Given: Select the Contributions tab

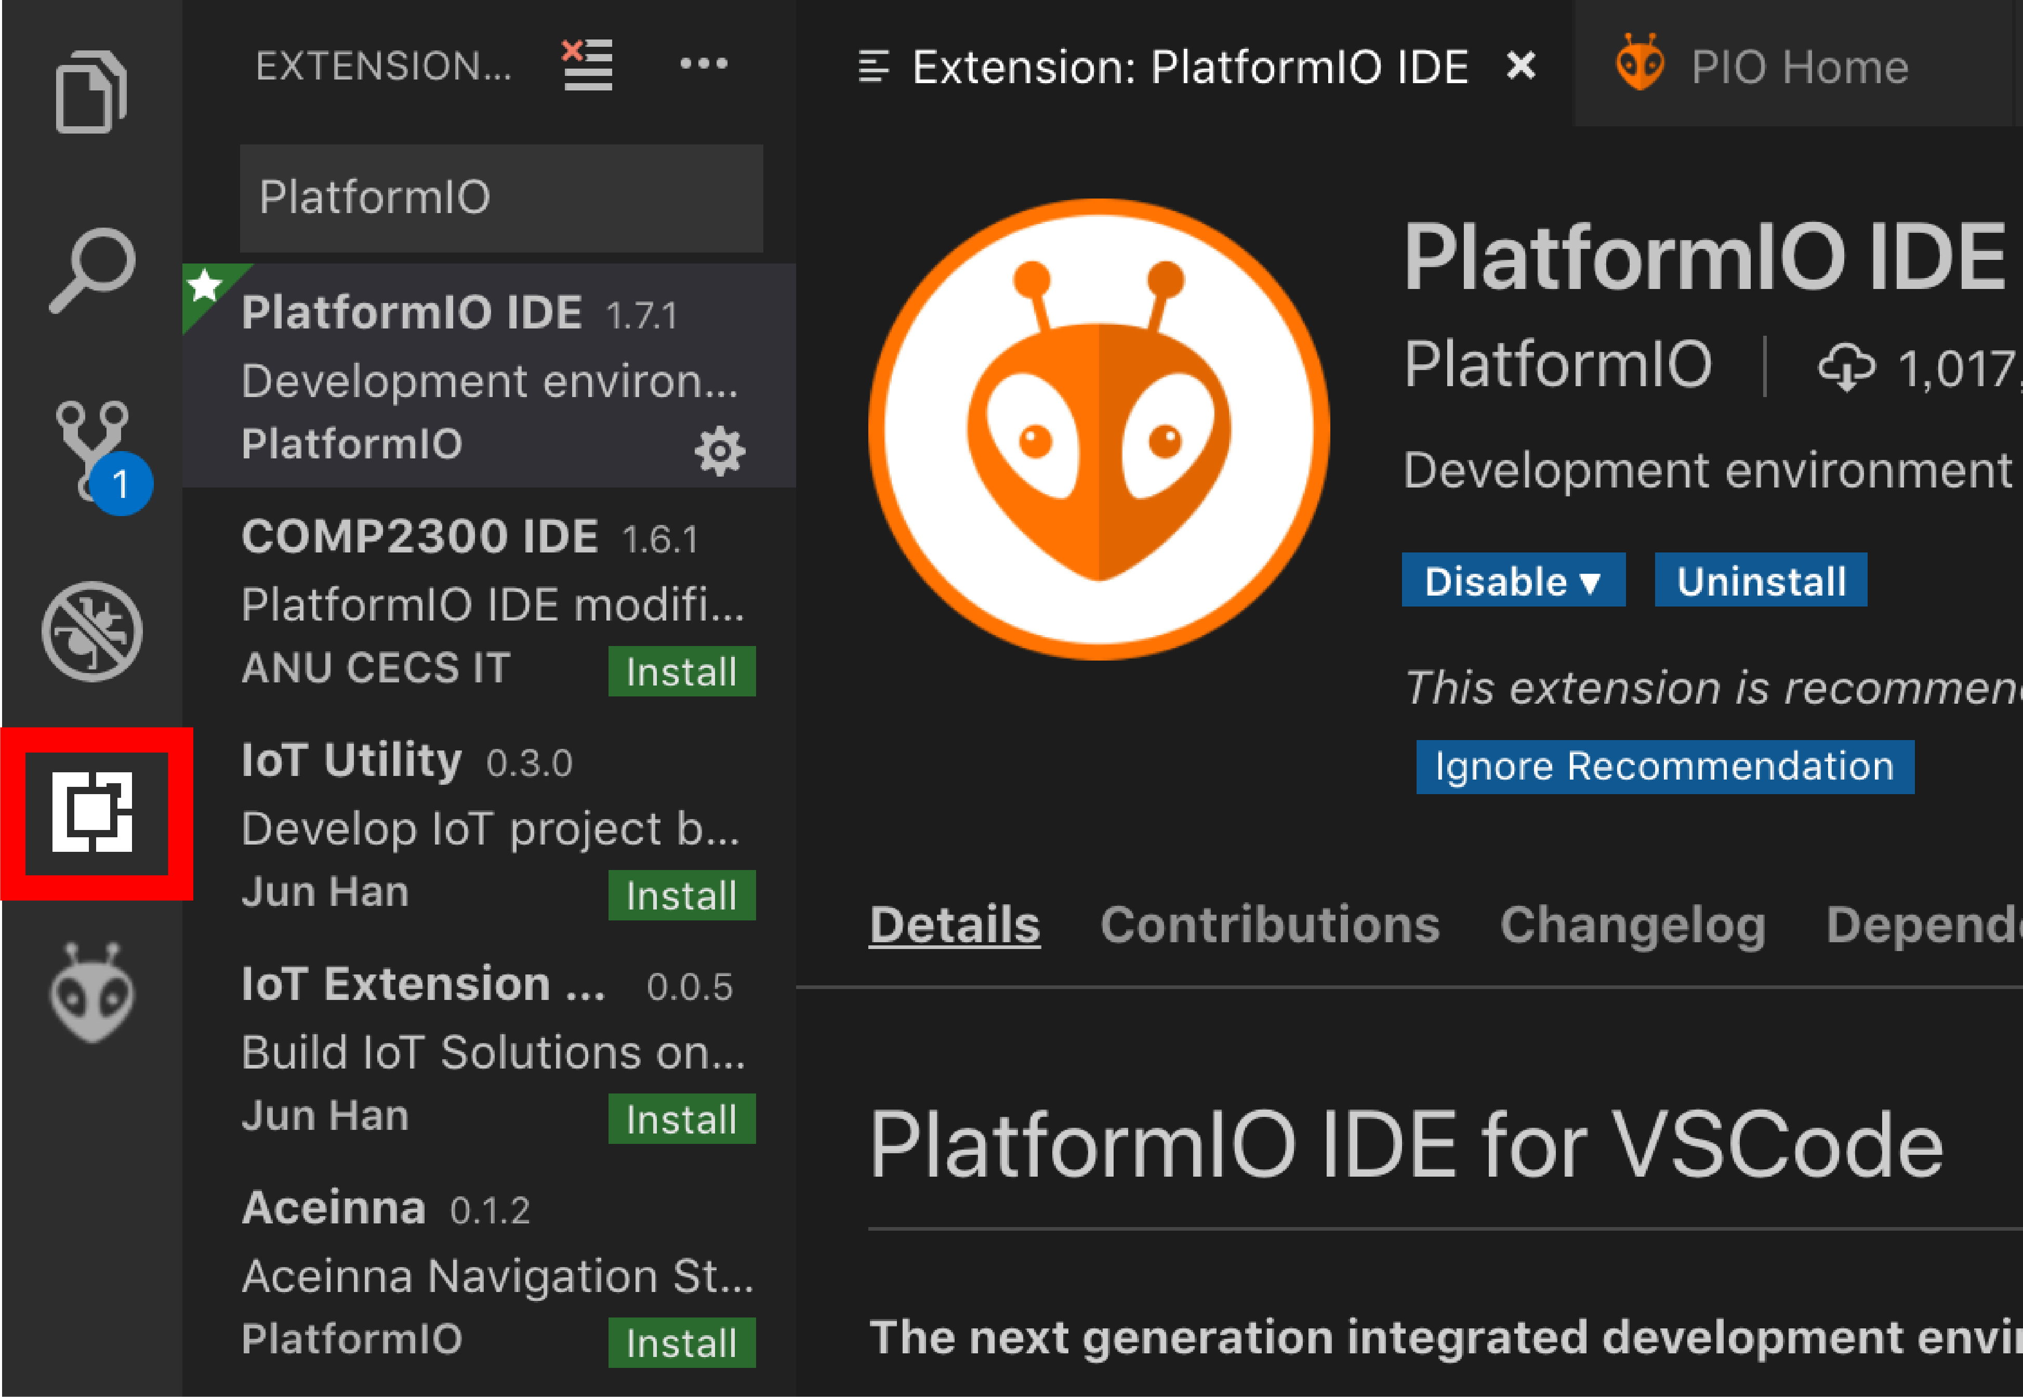Looking at the screenshot, I should click(1269, 925).
